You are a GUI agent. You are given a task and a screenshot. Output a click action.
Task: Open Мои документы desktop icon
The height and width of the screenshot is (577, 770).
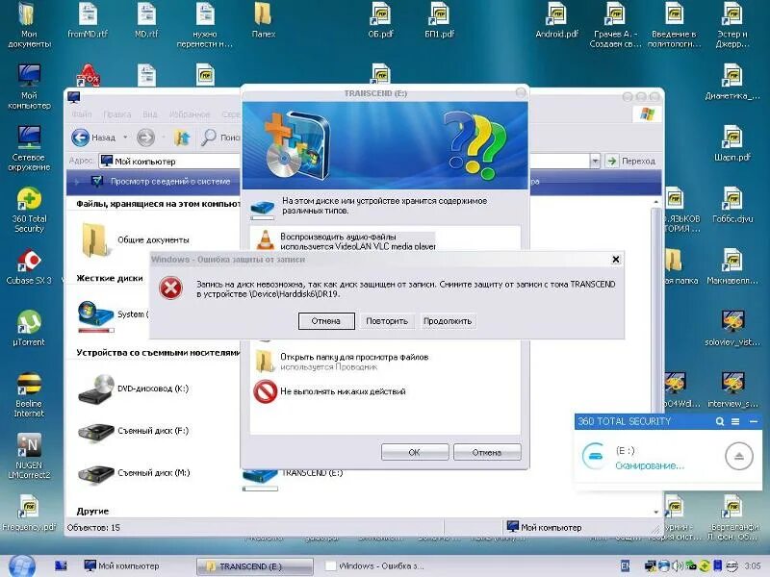click(x=29, y=25)
